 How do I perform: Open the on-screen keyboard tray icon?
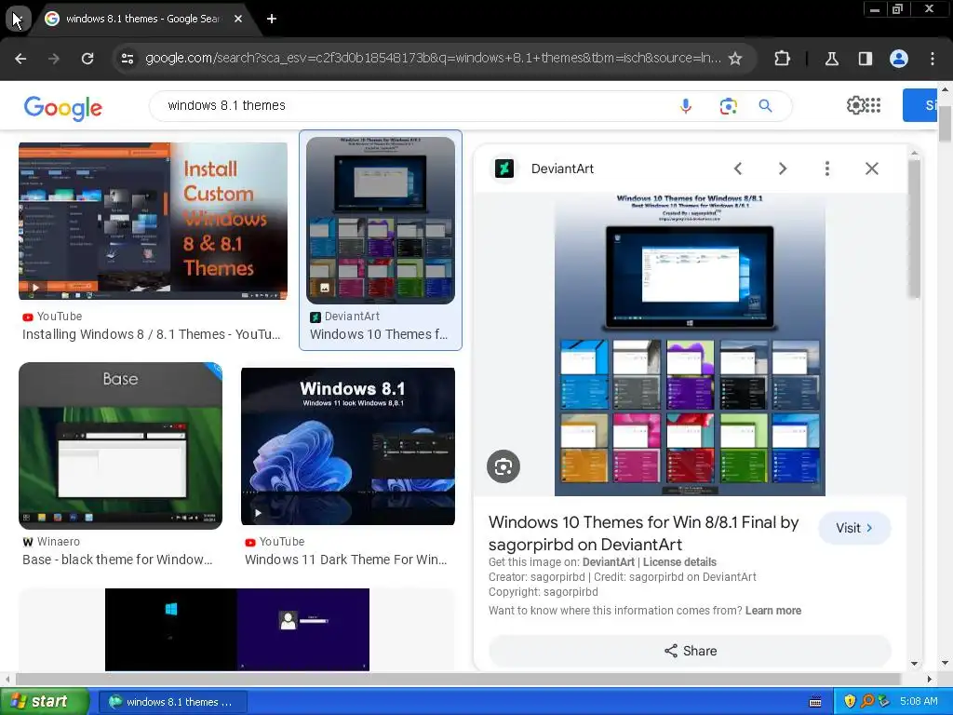point(815,702)
